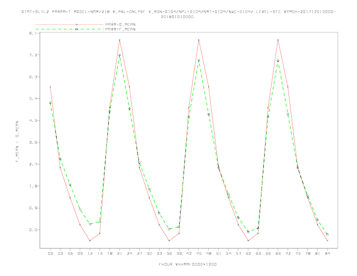Click the vertical axis title F_MEAN | O_MEAN
The height and width of the screenshot is (276, 357).
17,142
